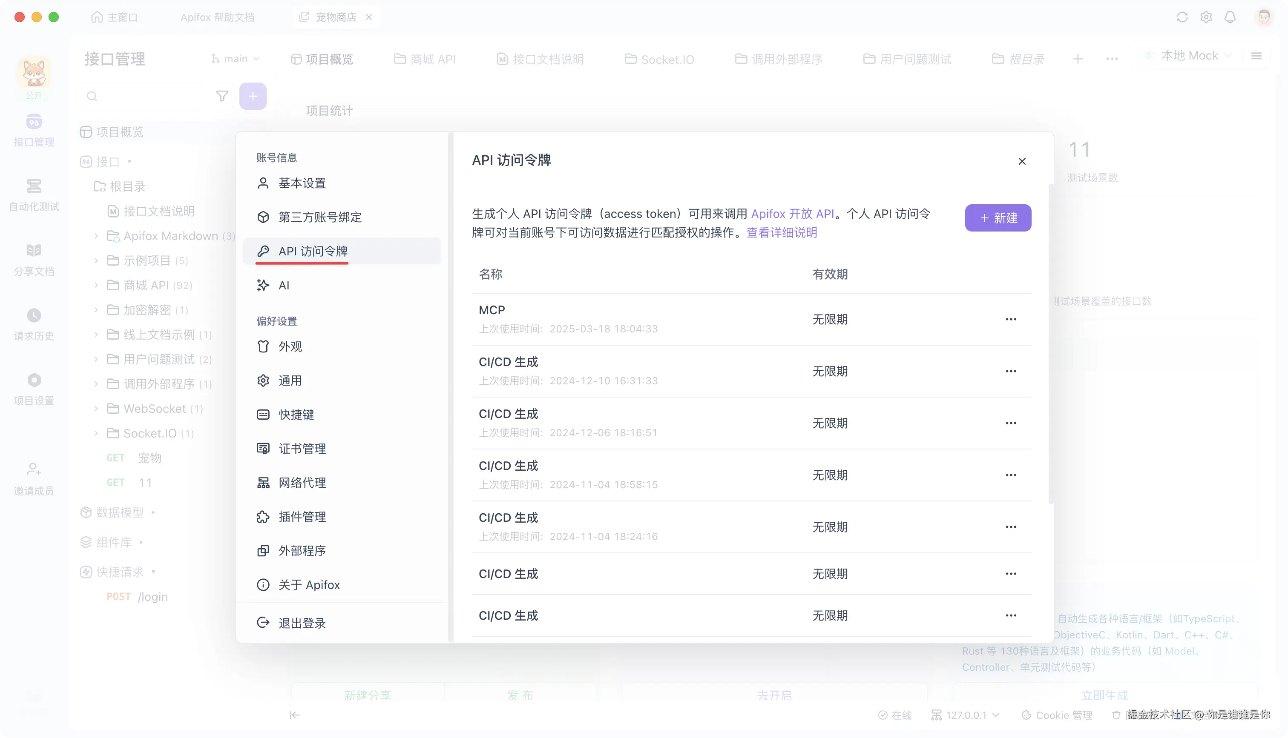Open the 本地 Mock environment dropdown
The height and width of the screenshot is (738, 1288).
(x=1189, y=56)
